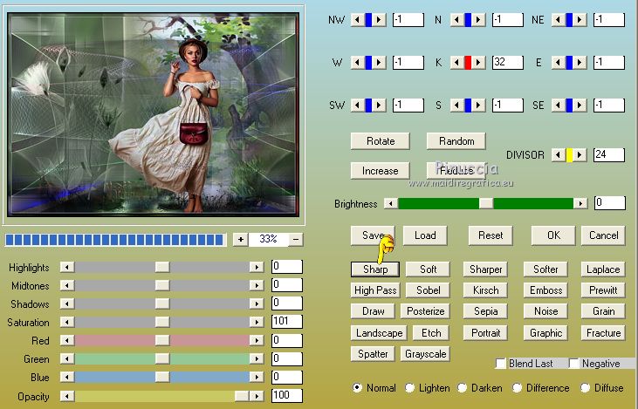Decrease the K center value arrow
The image size is (638, 409).
tap(457, 63)
